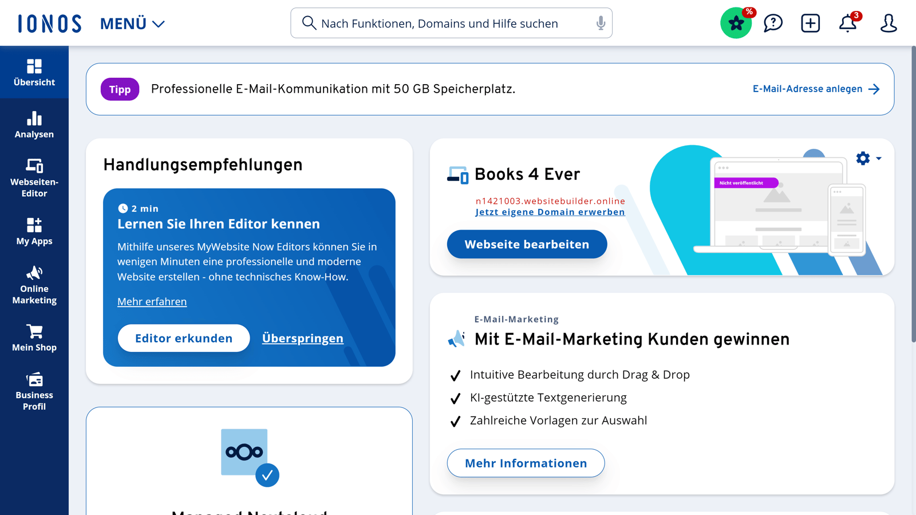Click the plus icon to add a product

point(810,23)
